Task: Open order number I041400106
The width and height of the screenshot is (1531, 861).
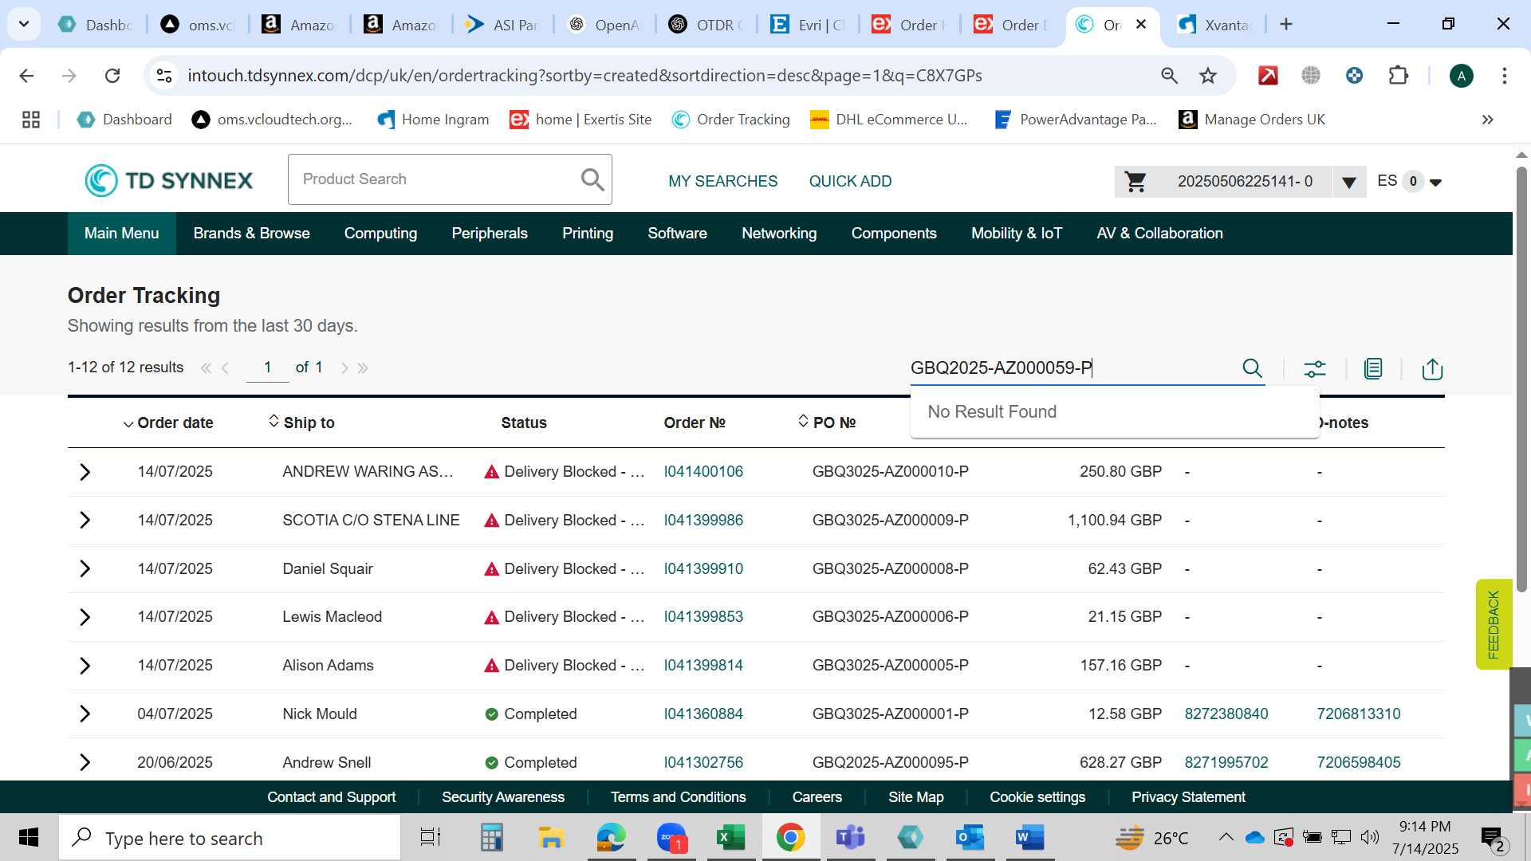Action: [x=703, y=472]
